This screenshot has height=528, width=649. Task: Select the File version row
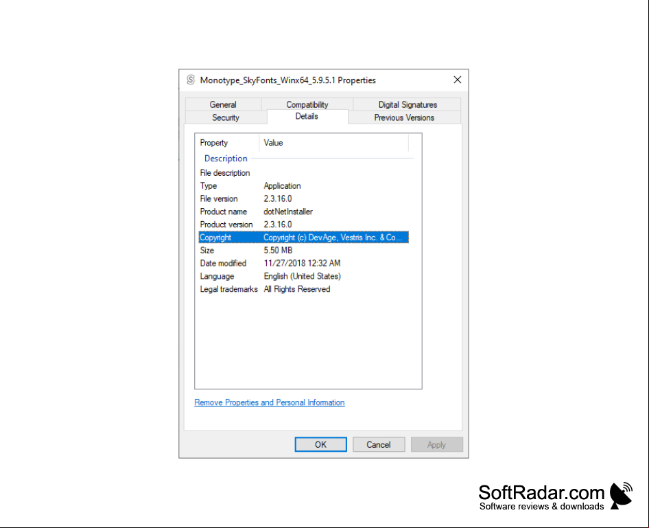coord(304,198)
